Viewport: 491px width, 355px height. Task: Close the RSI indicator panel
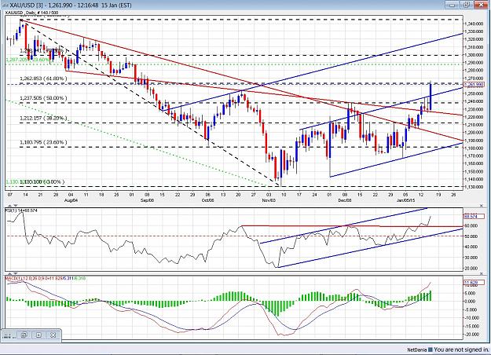(x=482, y=206)
